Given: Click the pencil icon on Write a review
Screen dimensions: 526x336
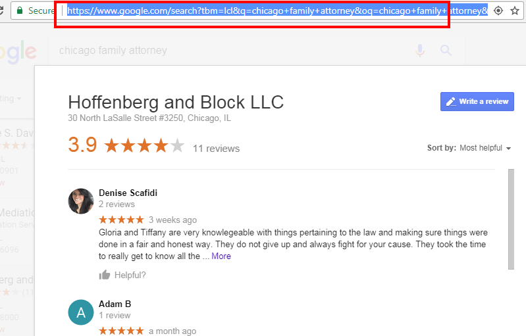Looking at the screenshot, I should point(451,101).
